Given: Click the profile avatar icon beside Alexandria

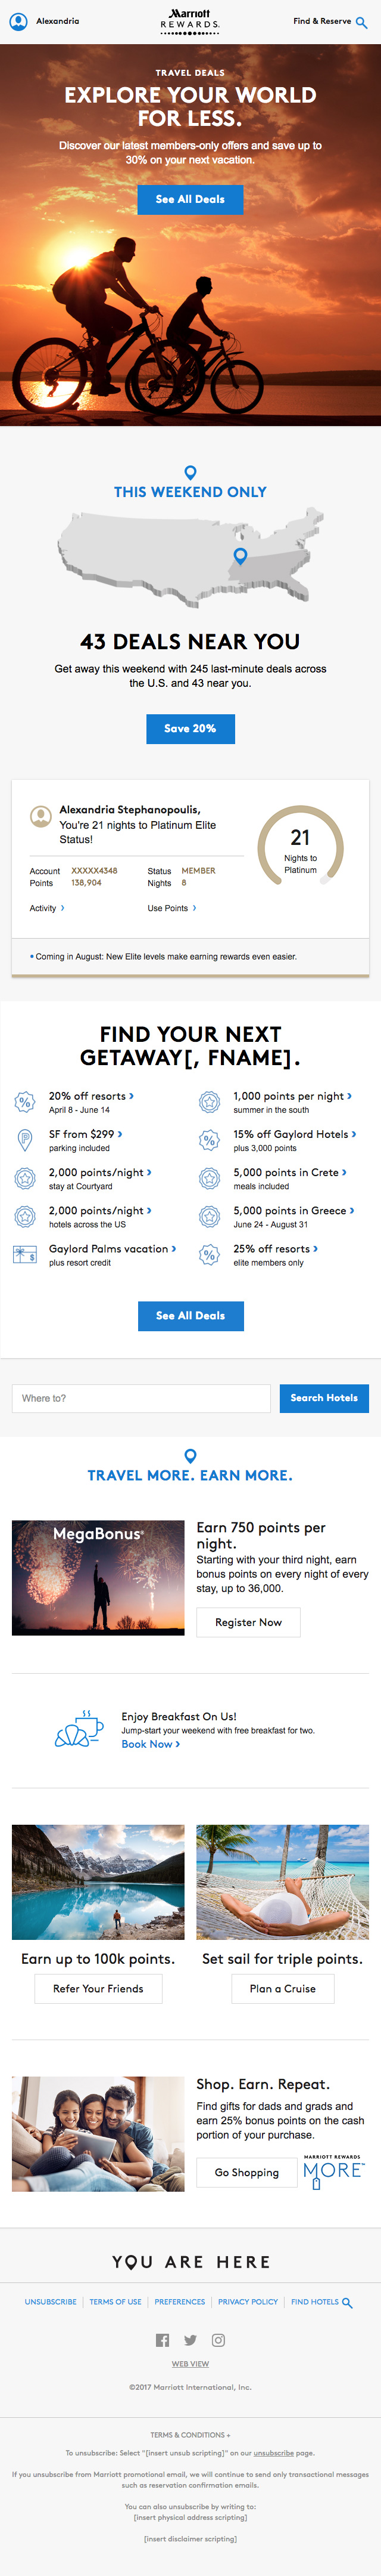Looking at the screenshot, I should 18,21.
